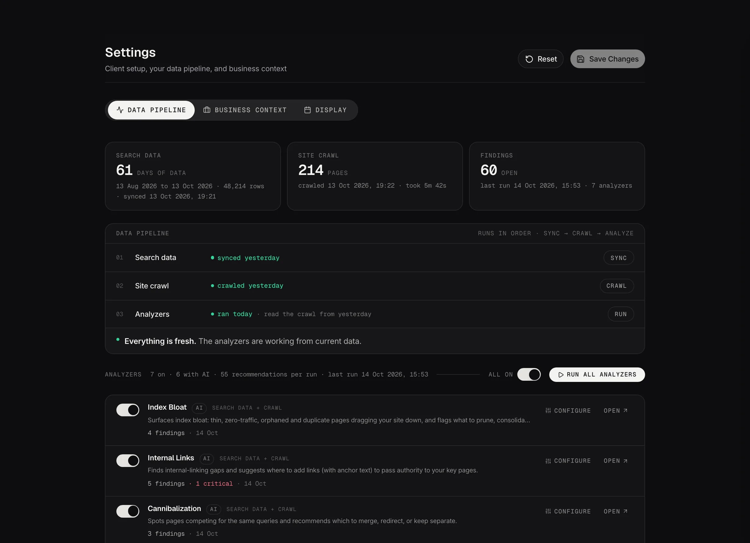Screen dimensions: 750x543
Task: Click the save disk icon
Action: (580, 59)
